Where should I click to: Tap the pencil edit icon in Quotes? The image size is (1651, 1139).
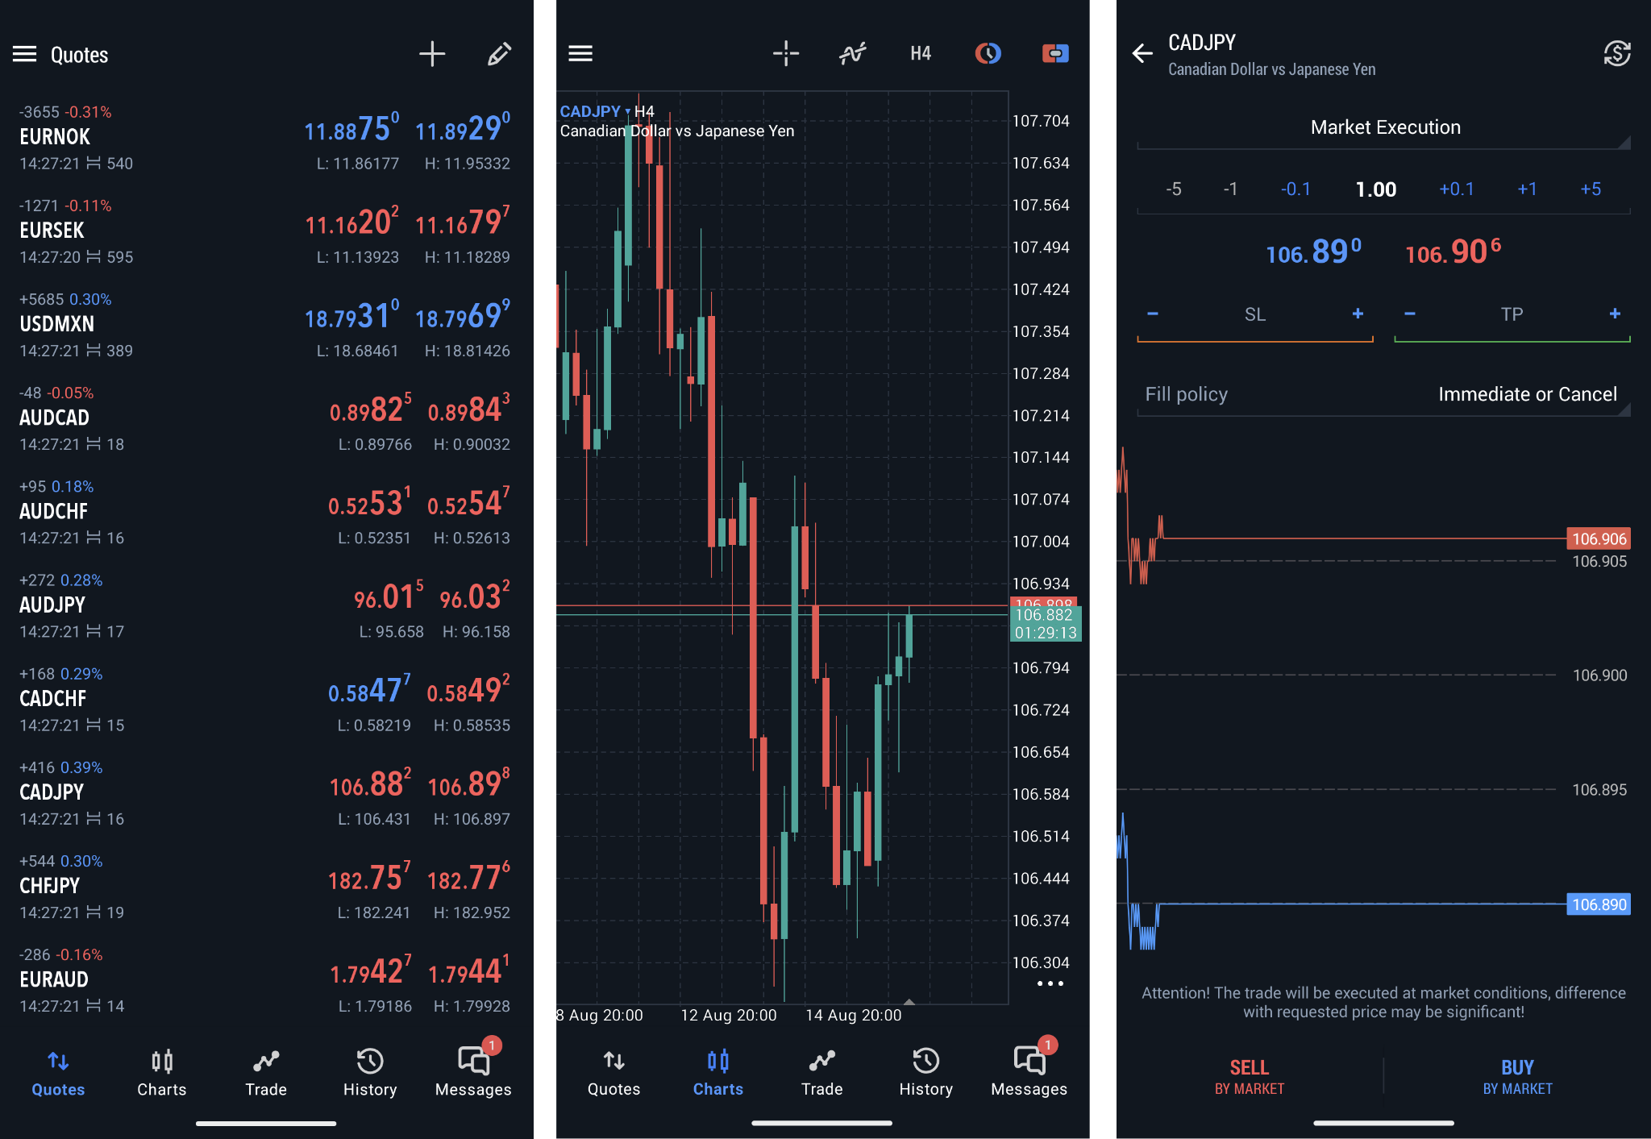[x=499, y=54]
